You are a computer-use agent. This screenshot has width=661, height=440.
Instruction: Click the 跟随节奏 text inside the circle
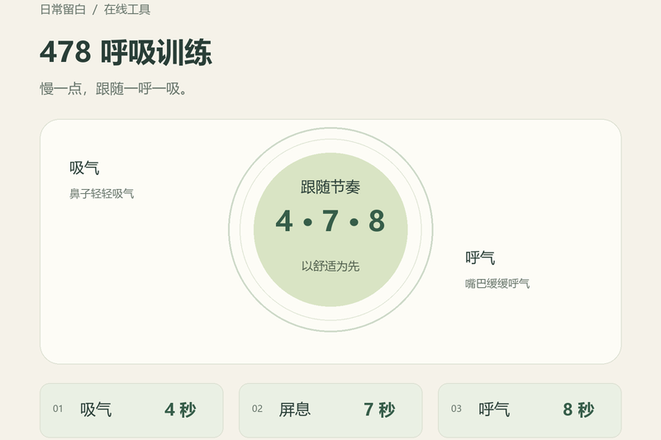330,187
